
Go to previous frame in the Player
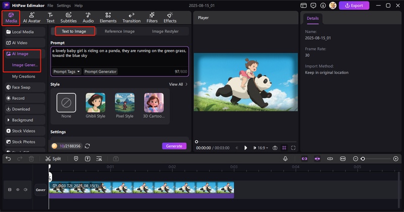tap(237, 148)
